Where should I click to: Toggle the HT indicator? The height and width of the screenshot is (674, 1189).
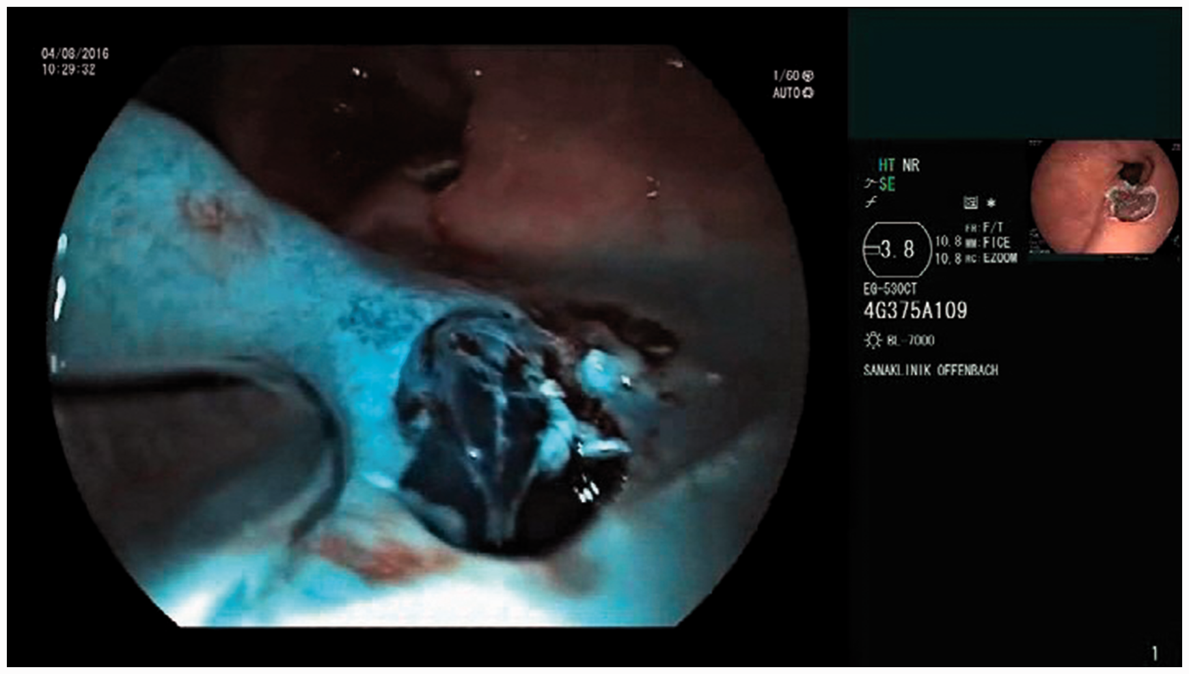pyautogui.click(x=886, y=165)
